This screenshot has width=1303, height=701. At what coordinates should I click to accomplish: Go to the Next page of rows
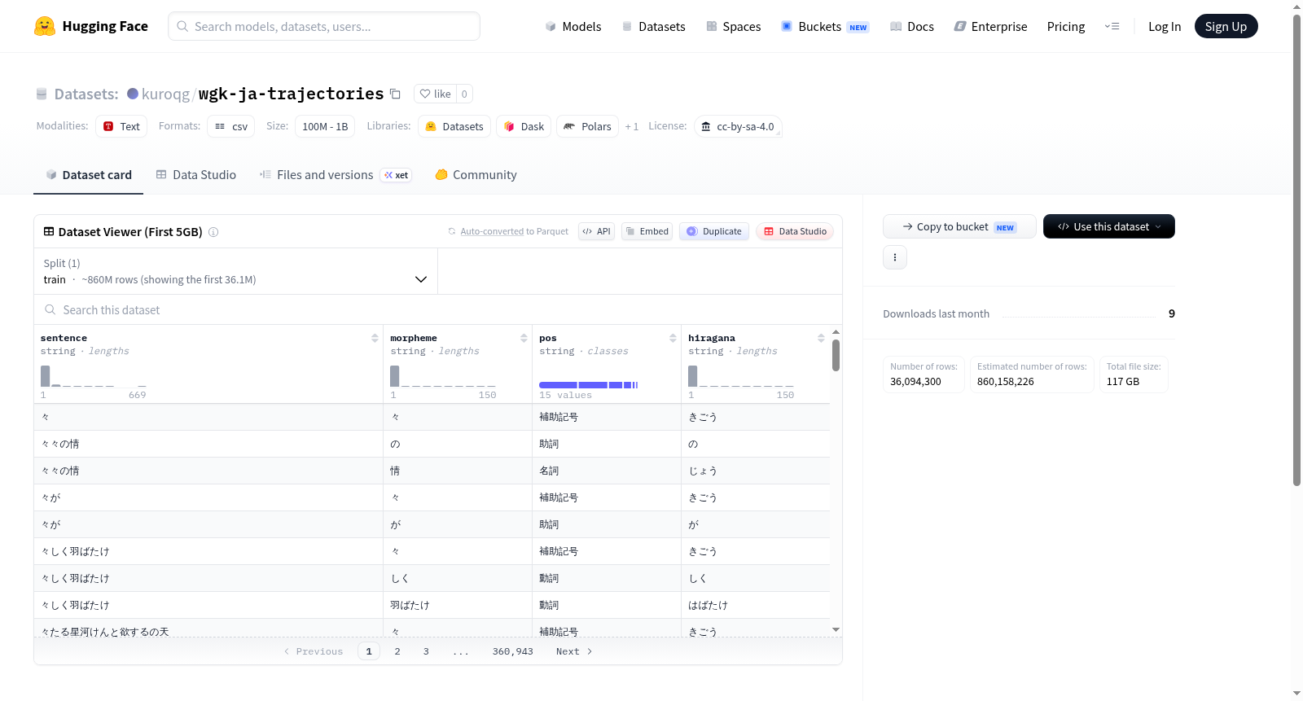coord(574,651)
